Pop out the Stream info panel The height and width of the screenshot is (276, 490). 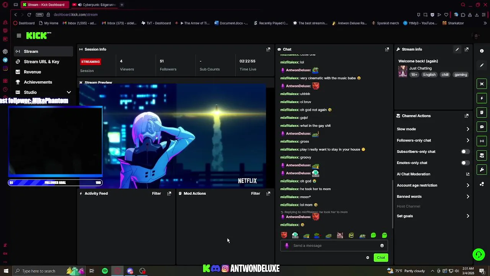[x=467, y=49]
